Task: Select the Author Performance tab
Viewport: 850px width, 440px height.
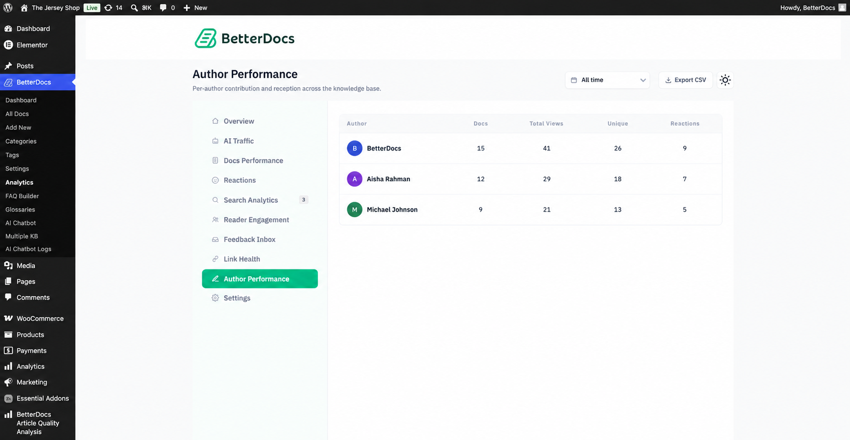Action: (260, 279)
